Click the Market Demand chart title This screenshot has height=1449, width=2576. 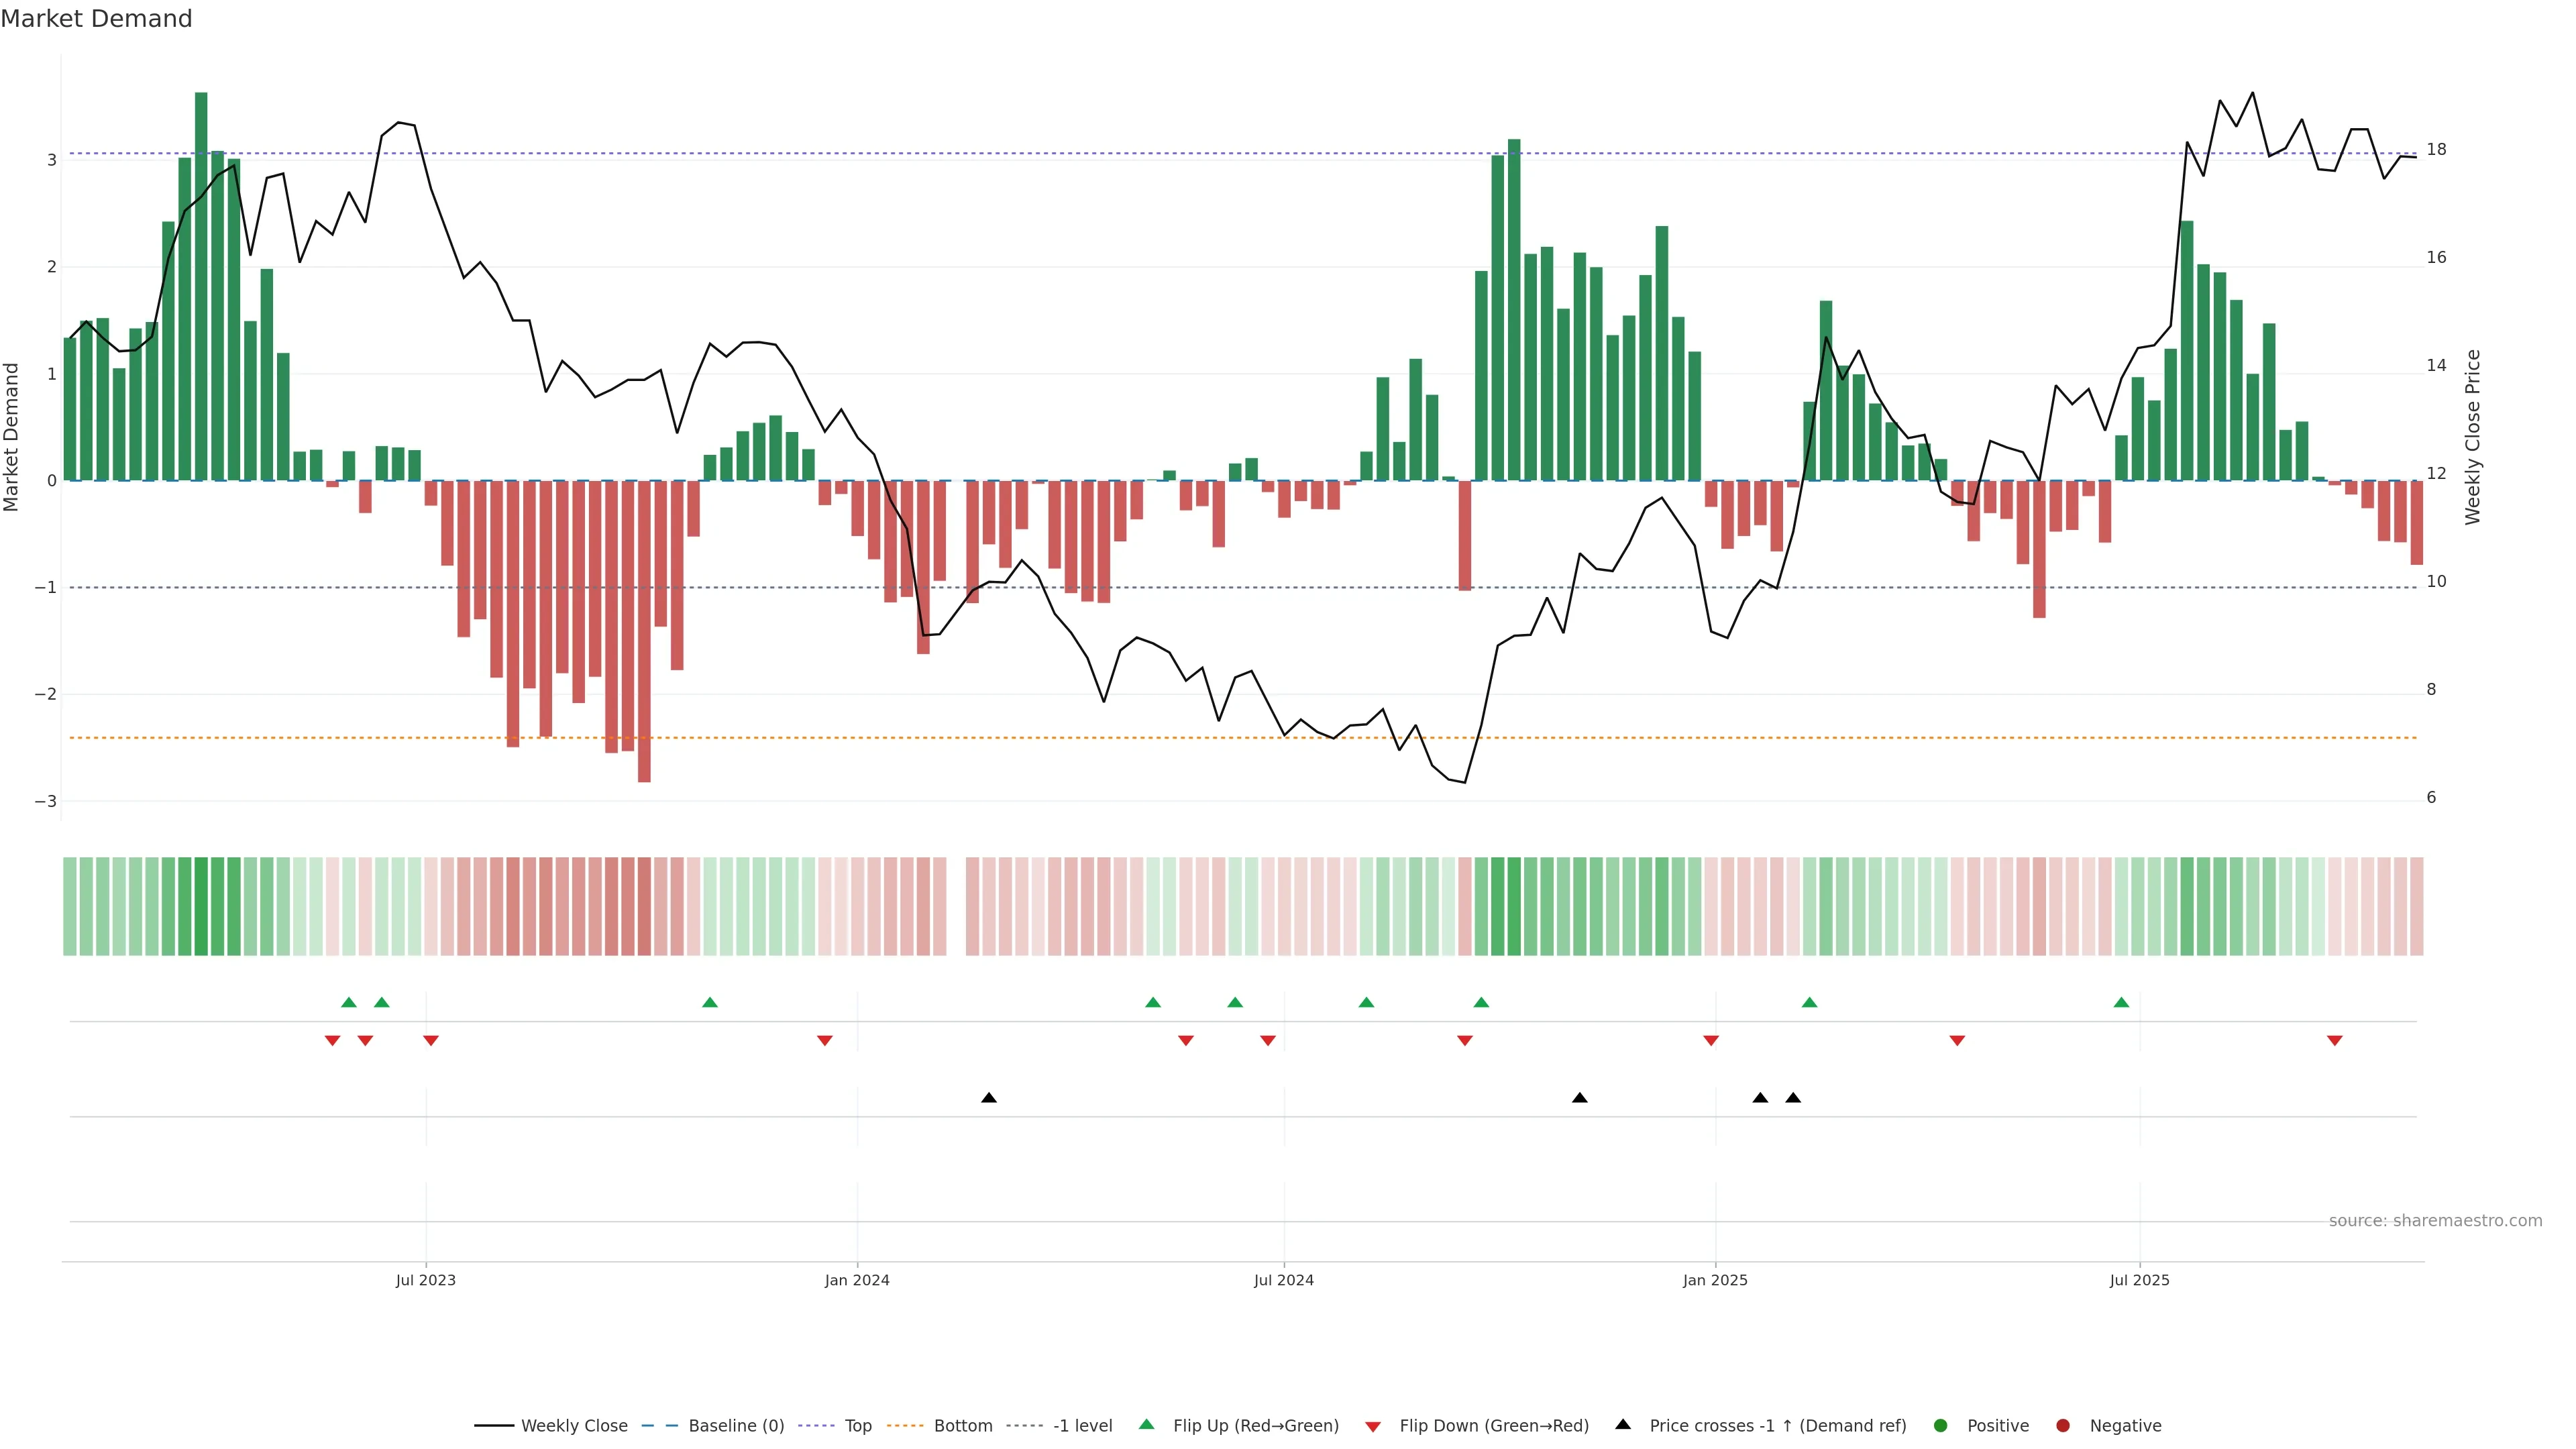pyautogui.click(x=96, y=19)
